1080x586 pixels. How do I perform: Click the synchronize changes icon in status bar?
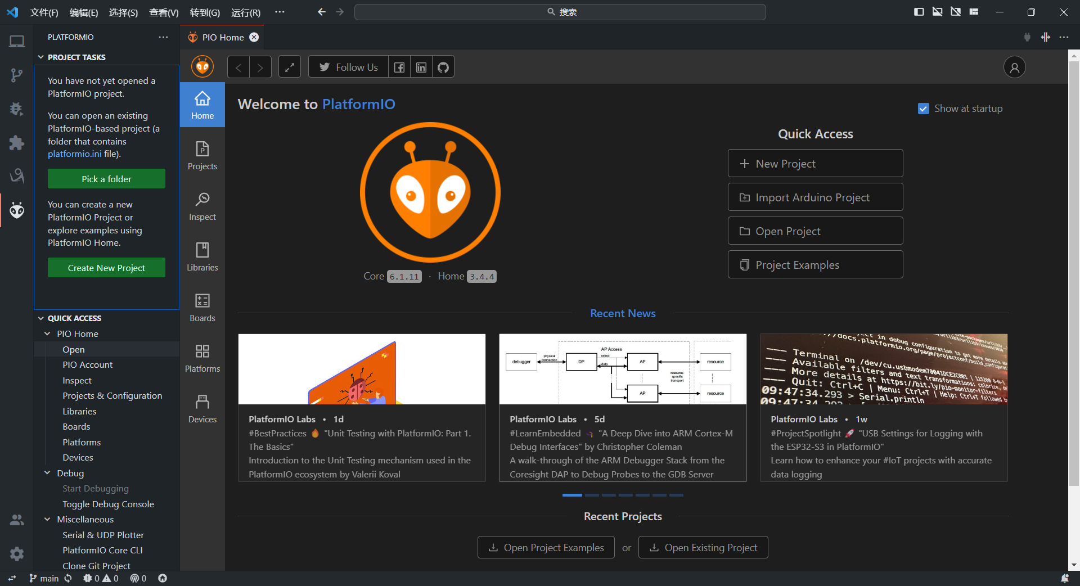pyautogui.click(x=68, y=579)
